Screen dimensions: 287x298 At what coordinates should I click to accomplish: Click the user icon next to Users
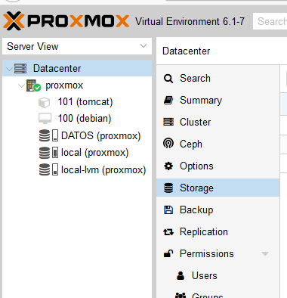click(181, 275)
